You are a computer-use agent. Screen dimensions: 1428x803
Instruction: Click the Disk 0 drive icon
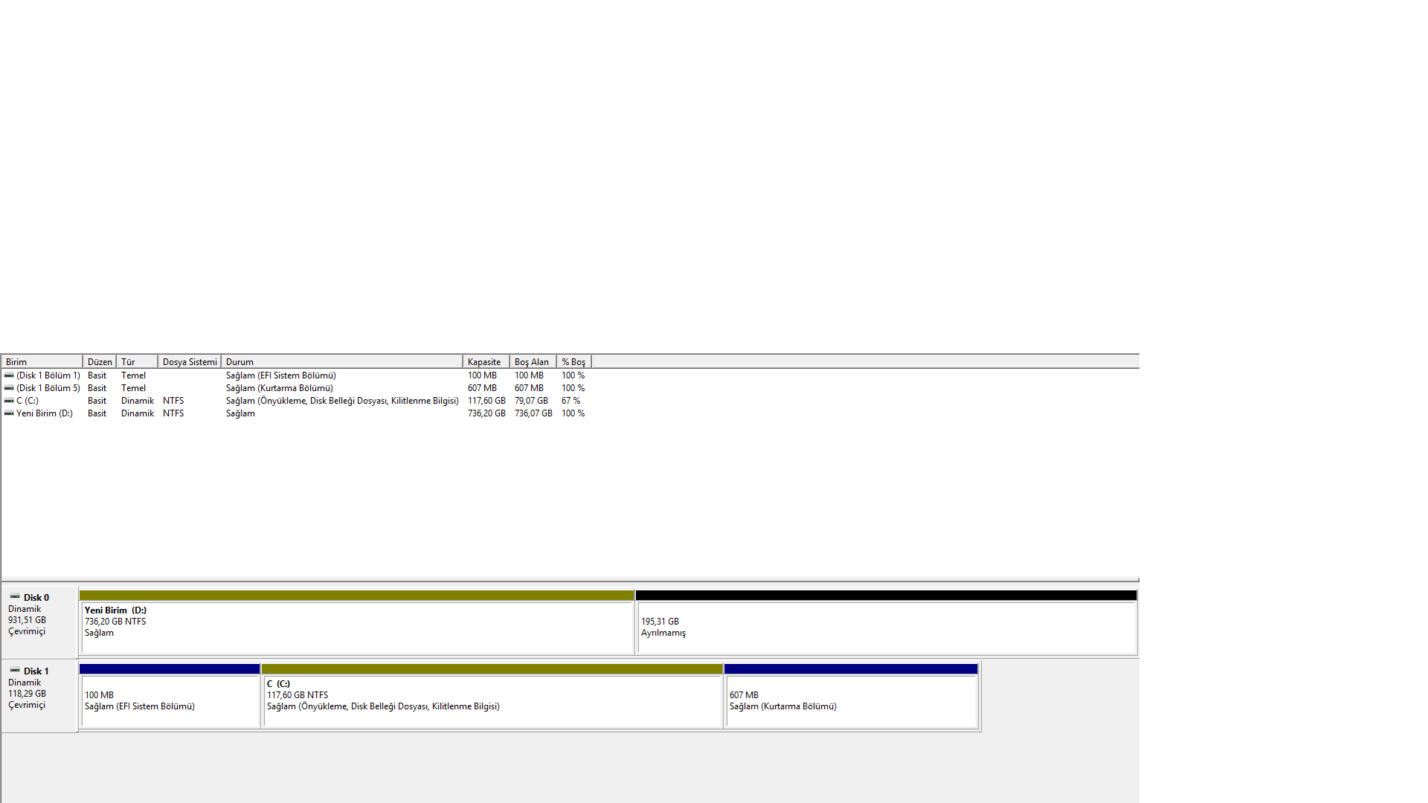pyautogui.click(x=15, y=597)
